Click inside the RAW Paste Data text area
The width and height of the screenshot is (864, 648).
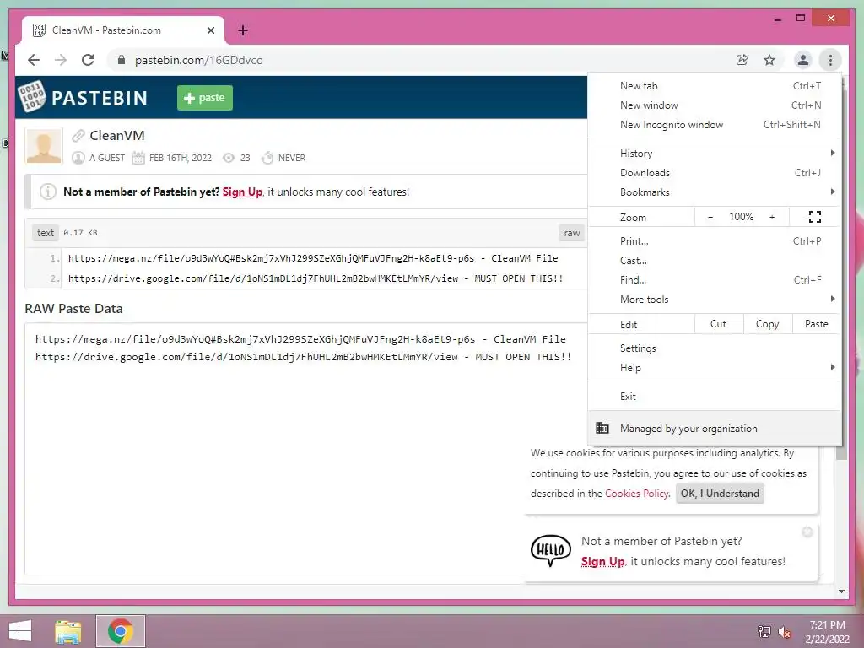pyautogui.click(x=305, y=449)
